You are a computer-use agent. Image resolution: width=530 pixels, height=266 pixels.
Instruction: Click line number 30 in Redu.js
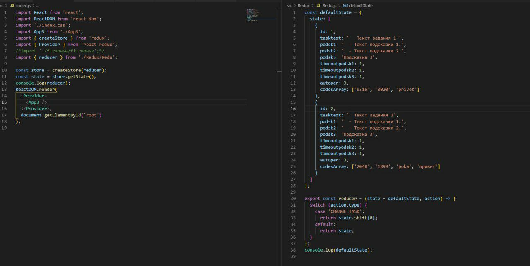point(293,198)
